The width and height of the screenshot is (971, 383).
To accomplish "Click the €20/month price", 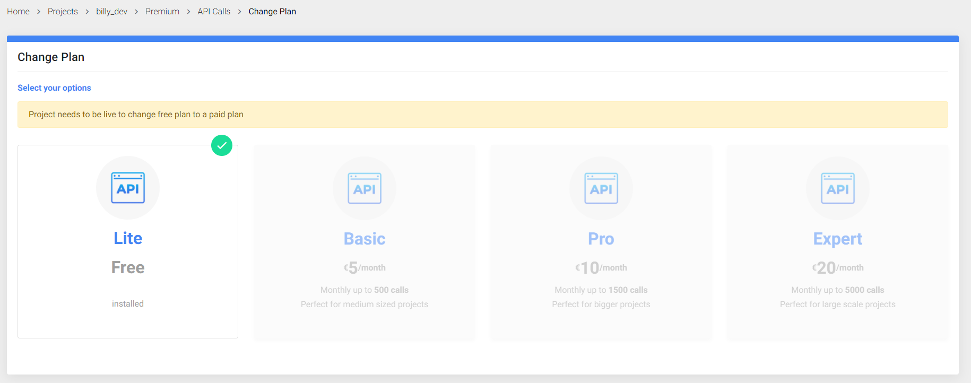I will pos(838,268).
